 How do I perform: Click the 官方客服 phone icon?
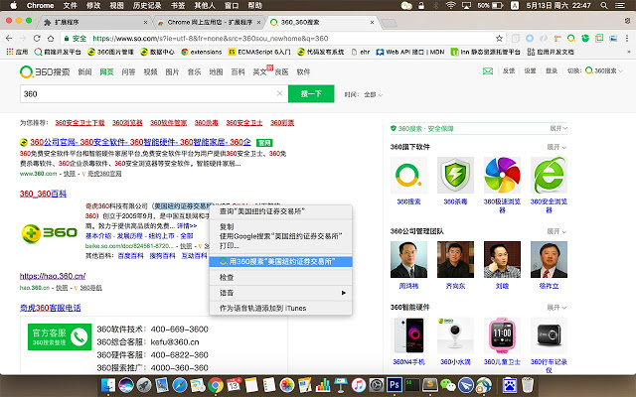coord(79,336)
